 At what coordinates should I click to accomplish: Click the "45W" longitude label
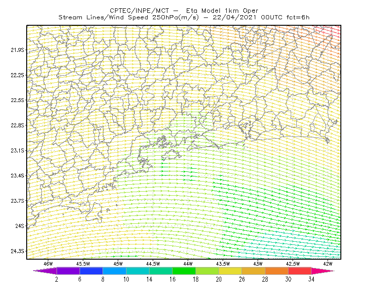pyautogui.click(x=118, y=264)
